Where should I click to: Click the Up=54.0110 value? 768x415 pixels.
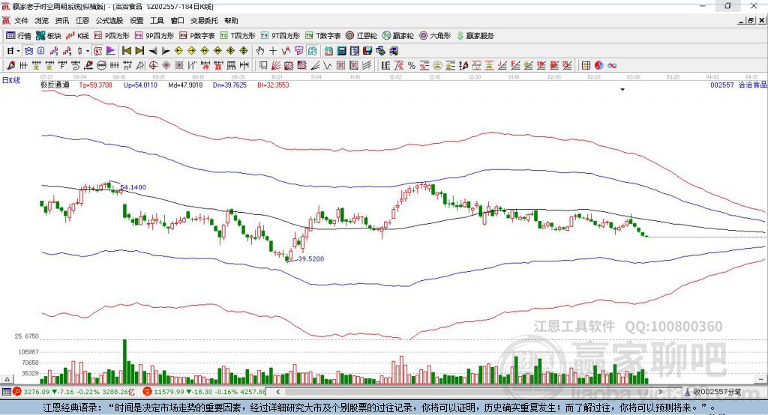[140, 85]
